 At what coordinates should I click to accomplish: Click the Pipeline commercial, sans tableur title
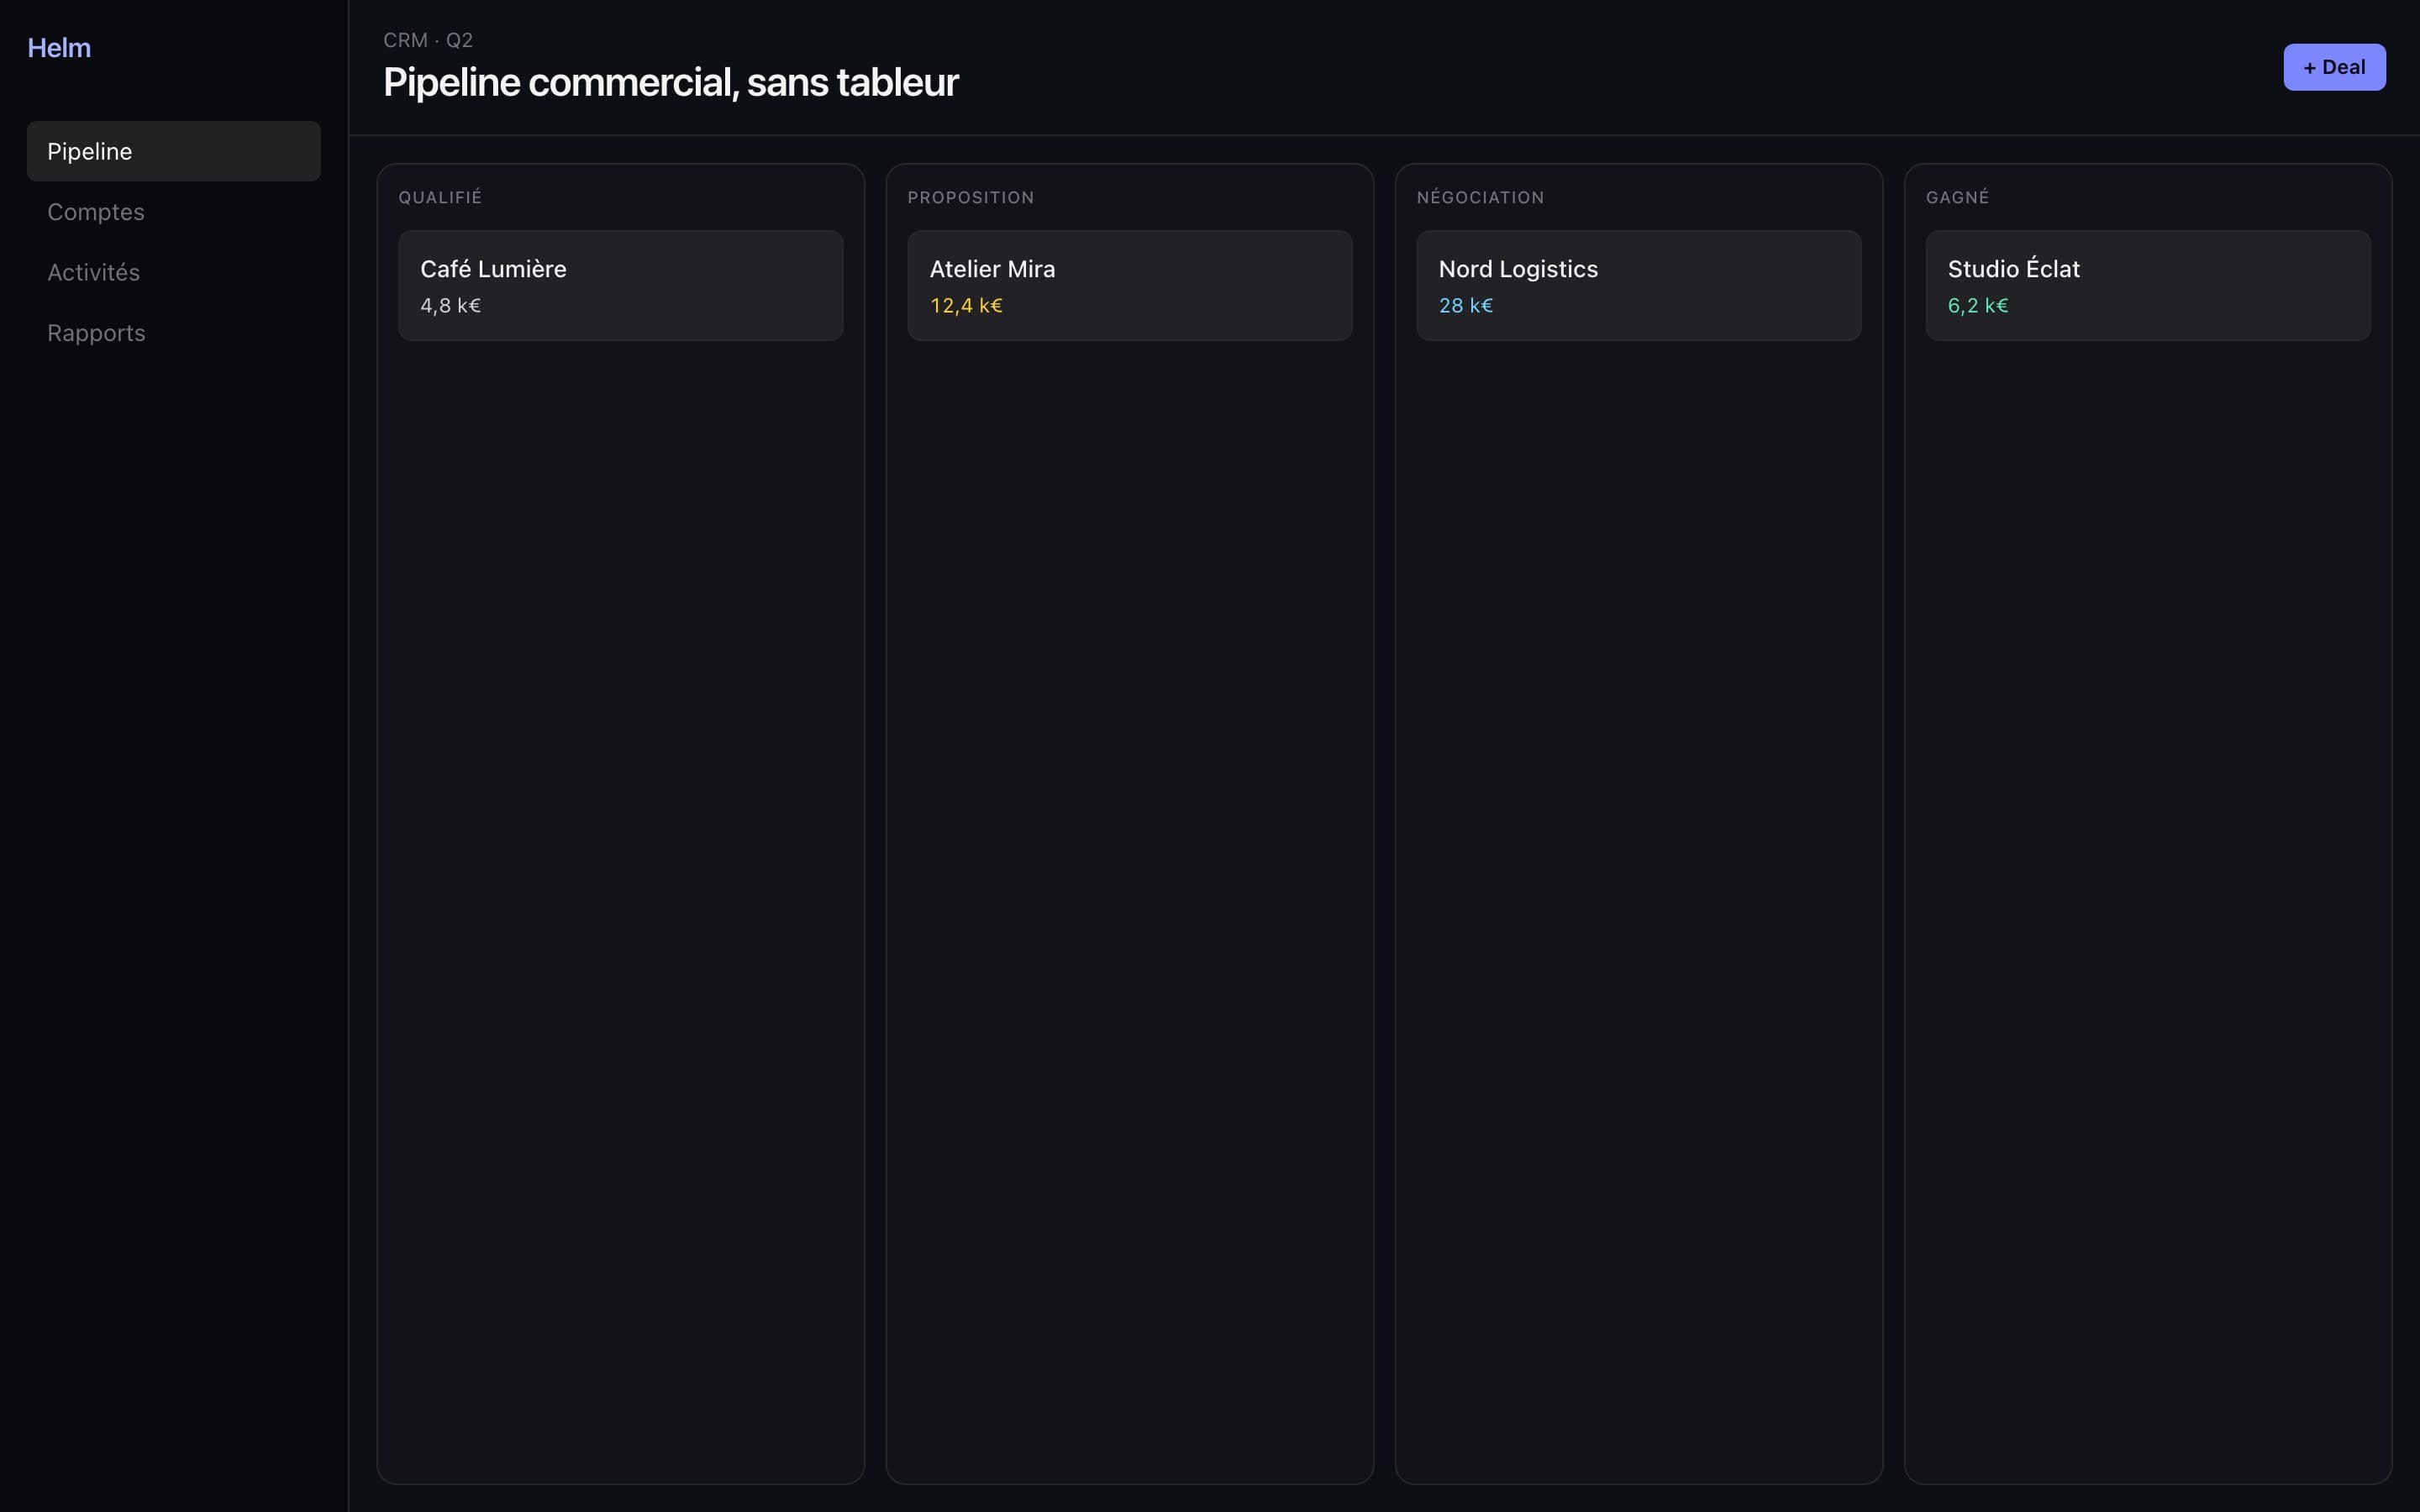coord(671,83)
